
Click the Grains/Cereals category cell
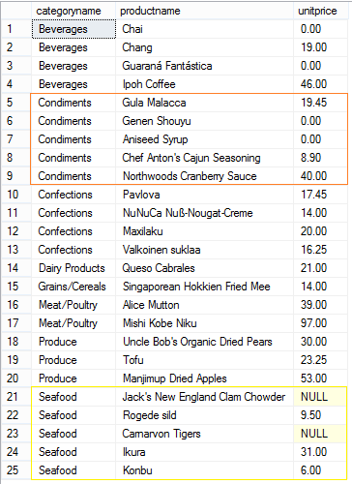tap(73, 287)
